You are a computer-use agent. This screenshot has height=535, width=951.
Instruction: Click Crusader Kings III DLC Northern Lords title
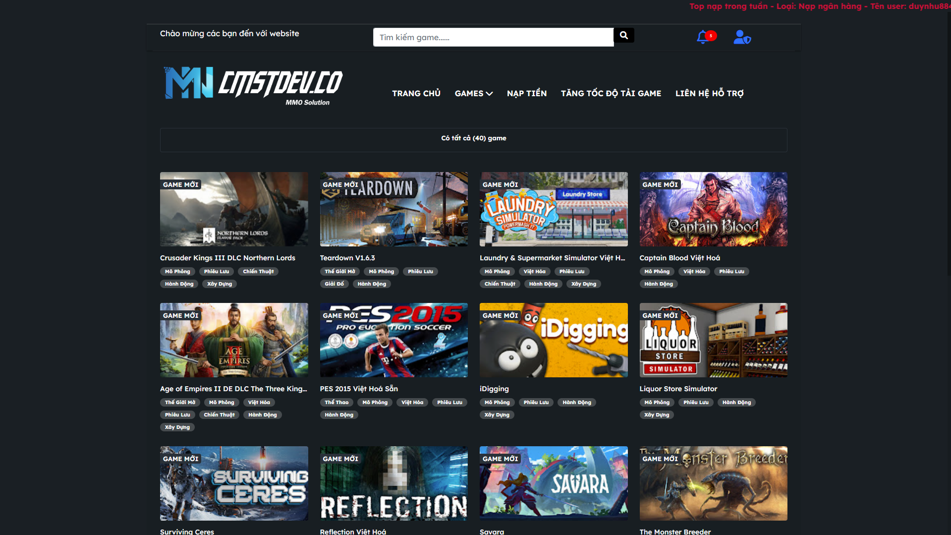point(227,258)
